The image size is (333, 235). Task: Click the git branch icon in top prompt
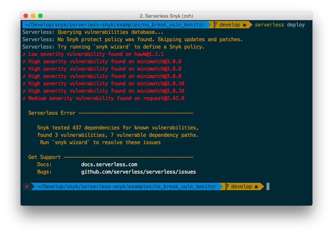pyautogui.click(x=215, y=25)
